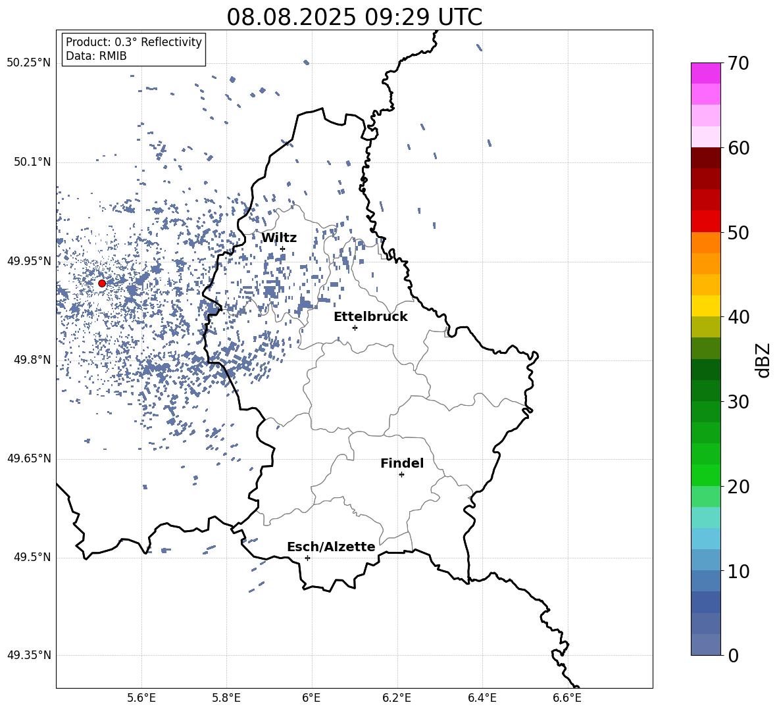Click the 49.35°N latitude label
This screenshot has width=779, height=711.
(x=29, y=655)
